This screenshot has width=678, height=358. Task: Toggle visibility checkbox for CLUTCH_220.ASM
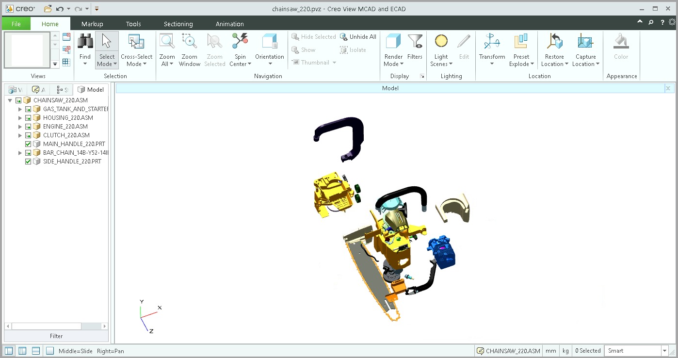[28, 135]
